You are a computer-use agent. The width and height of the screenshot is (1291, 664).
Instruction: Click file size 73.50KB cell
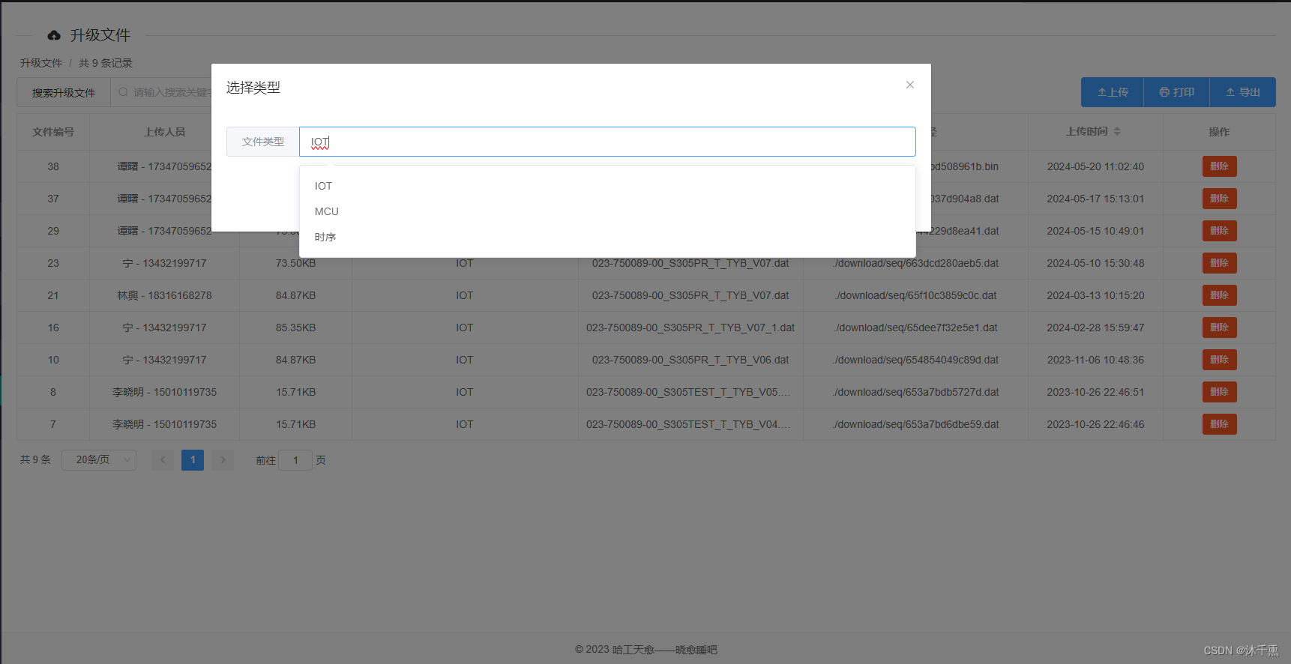coord(295,263)
